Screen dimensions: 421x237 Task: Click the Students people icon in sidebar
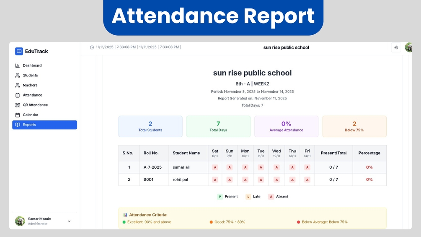(x=18, y=76)
